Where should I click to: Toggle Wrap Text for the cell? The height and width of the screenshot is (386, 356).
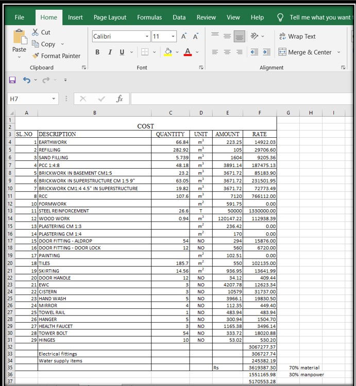pos(297,36)
